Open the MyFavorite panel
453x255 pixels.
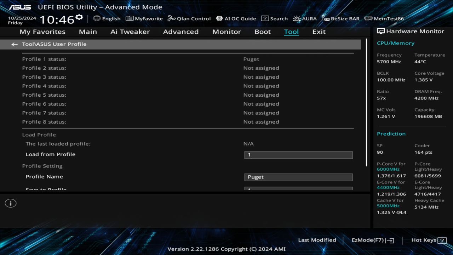(144, 18)
